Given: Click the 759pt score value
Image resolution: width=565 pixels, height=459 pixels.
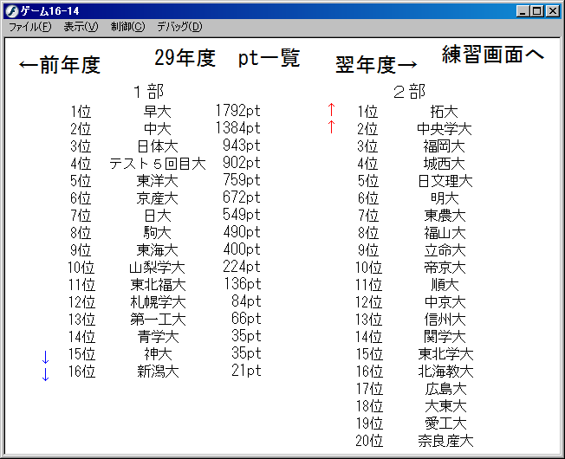Looking at the screenshot, I should (x=242, y=179).
